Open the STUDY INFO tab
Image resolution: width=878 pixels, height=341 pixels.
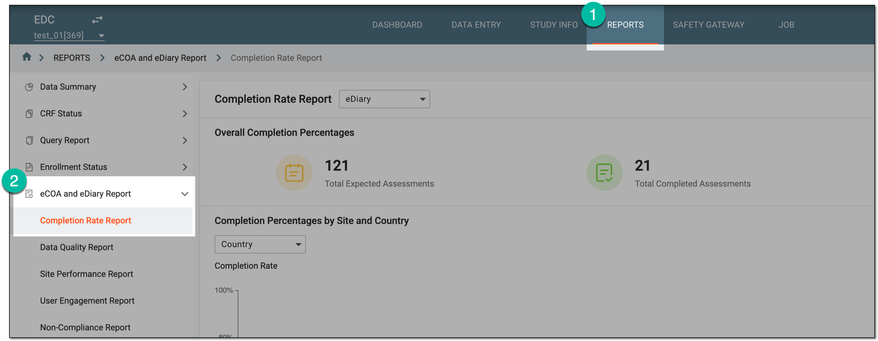click(x=553, y=25)
